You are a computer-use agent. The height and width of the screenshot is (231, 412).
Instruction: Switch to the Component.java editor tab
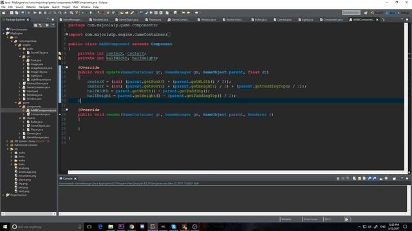point(331,20)
